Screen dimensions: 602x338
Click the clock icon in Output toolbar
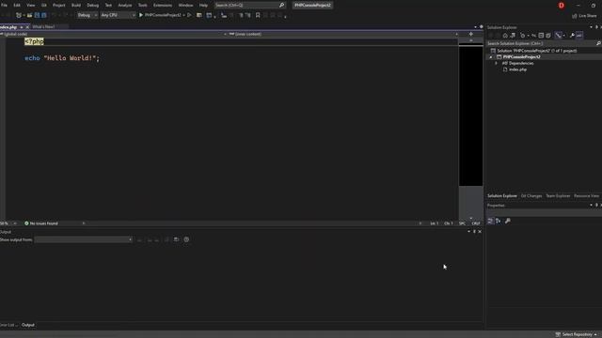pos(186,239)
